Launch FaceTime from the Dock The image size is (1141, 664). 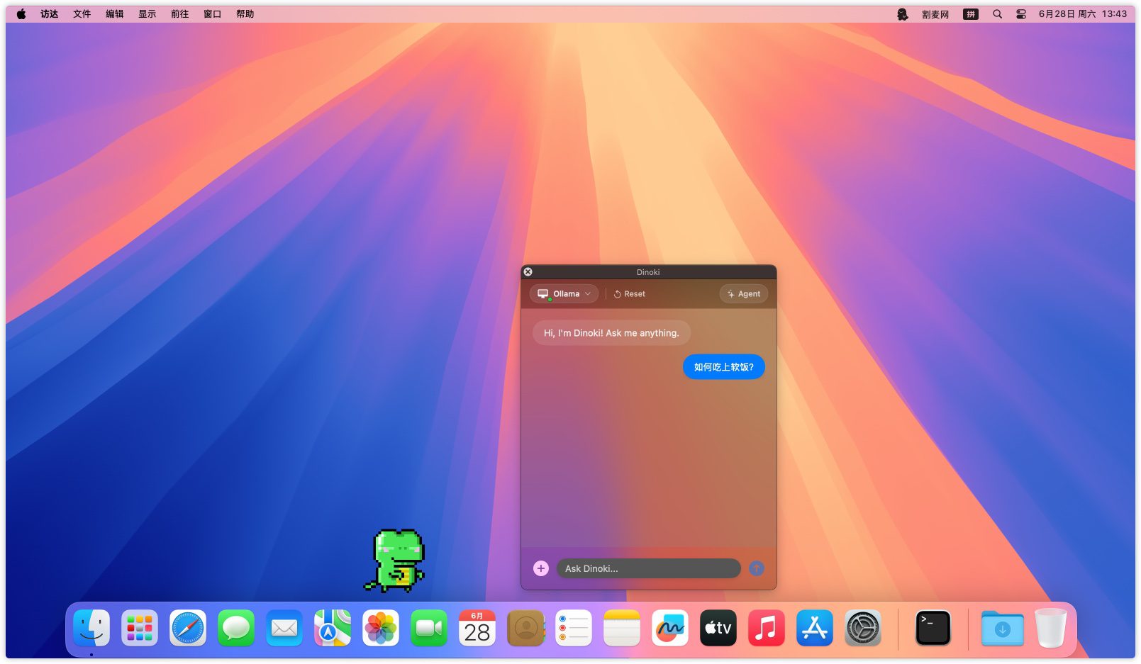[x=429, y=628]
